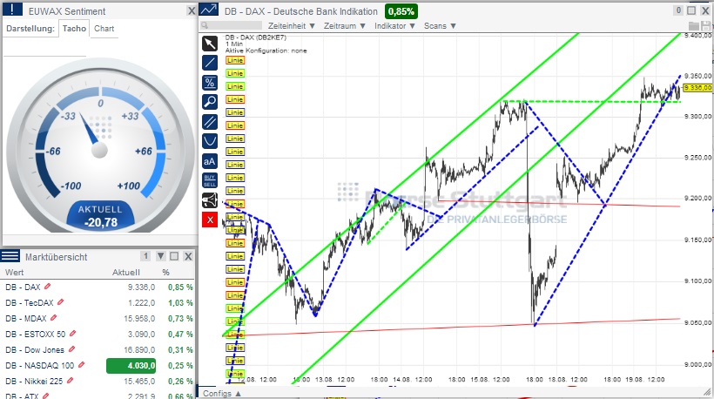Click the EUWAX sentiment gauge needle

[x=89, y=129]
